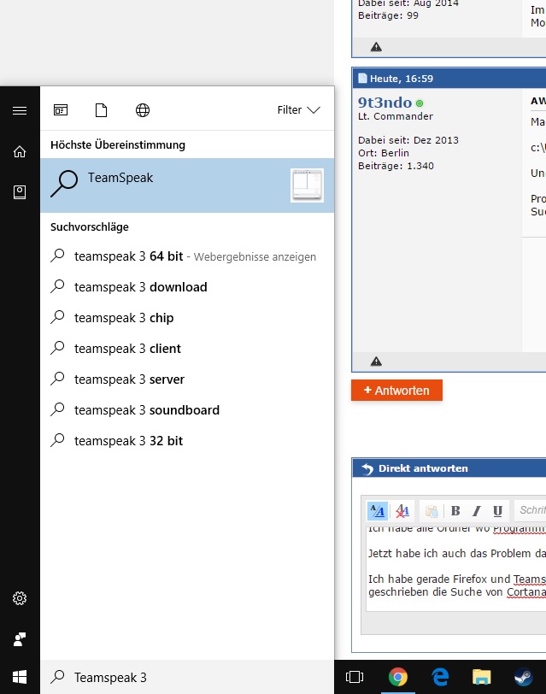Click the upper post's warning triangle icon
The height and width of the screenshot is (694, 546).
click(376, 47)
